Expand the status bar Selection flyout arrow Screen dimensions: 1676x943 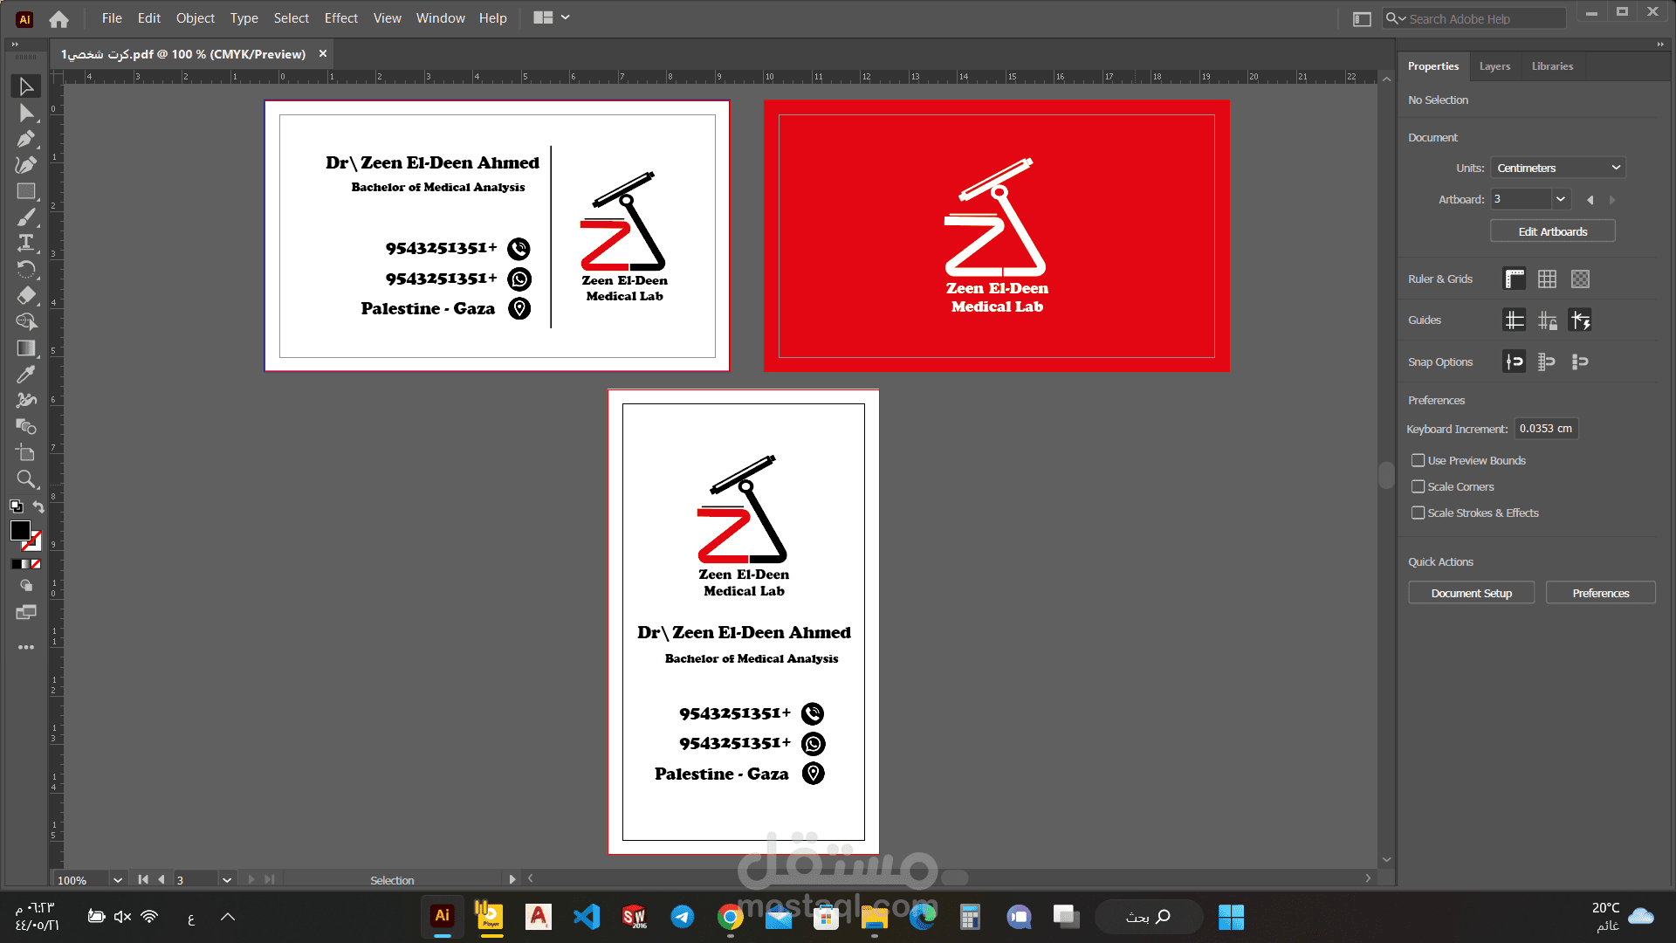click(512, 879)
